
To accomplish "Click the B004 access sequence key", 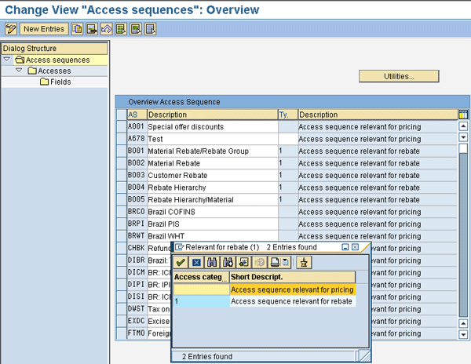I will pos(137,187).
